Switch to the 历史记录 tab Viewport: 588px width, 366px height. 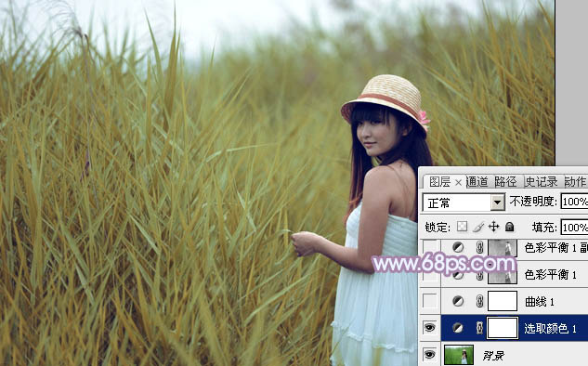pos(541,182)
